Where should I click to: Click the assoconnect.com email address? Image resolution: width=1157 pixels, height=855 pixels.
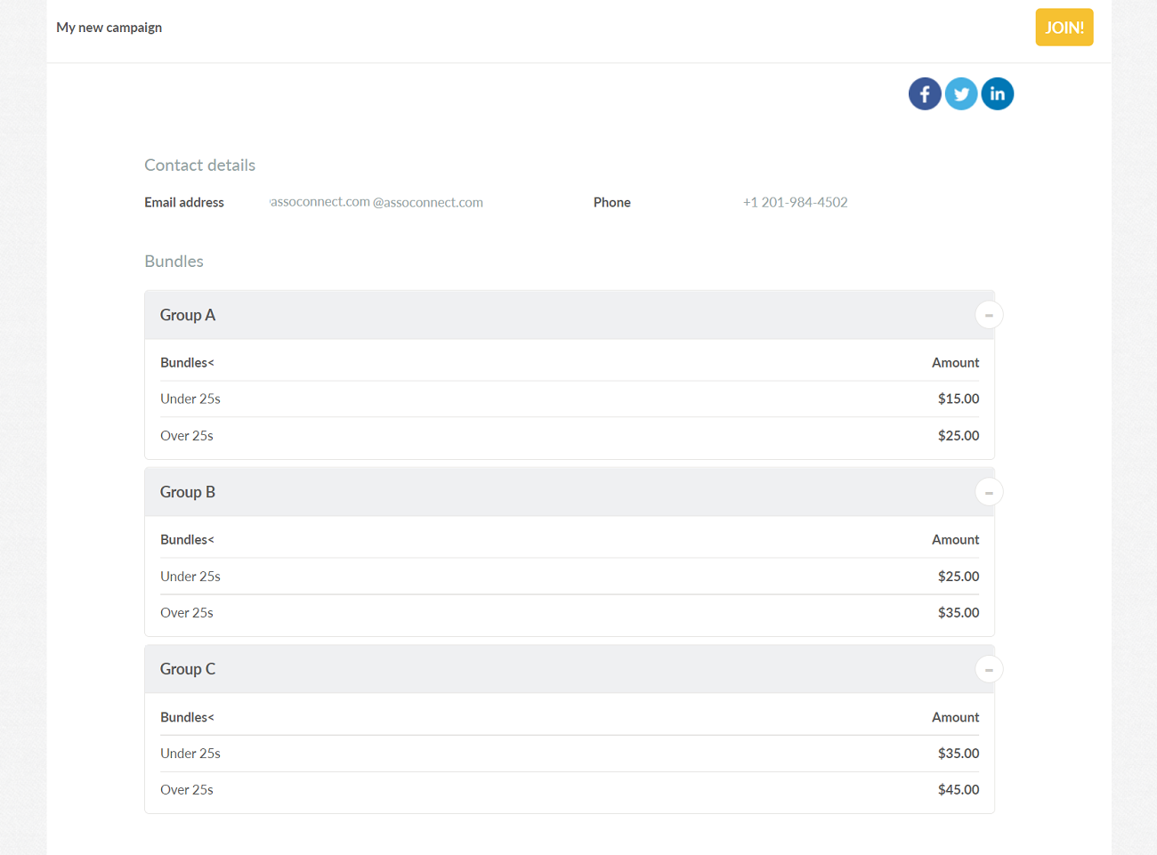click(376, 202)
